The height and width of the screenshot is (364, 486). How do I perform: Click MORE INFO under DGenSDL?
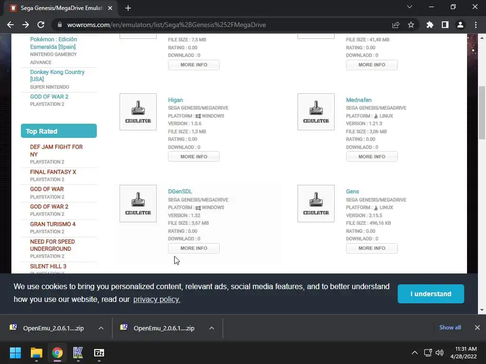194,248
